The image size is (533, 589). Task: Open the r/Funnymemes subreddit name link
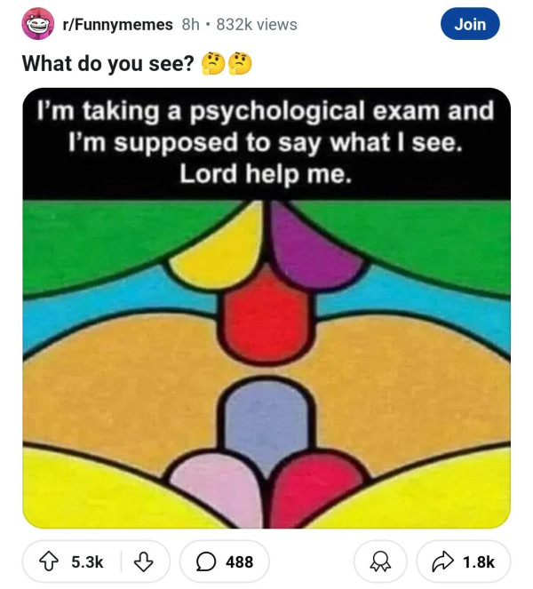116,25
